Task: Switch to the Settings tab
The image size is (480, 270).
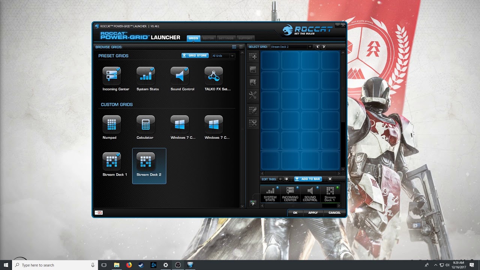Action: point(226,38)
